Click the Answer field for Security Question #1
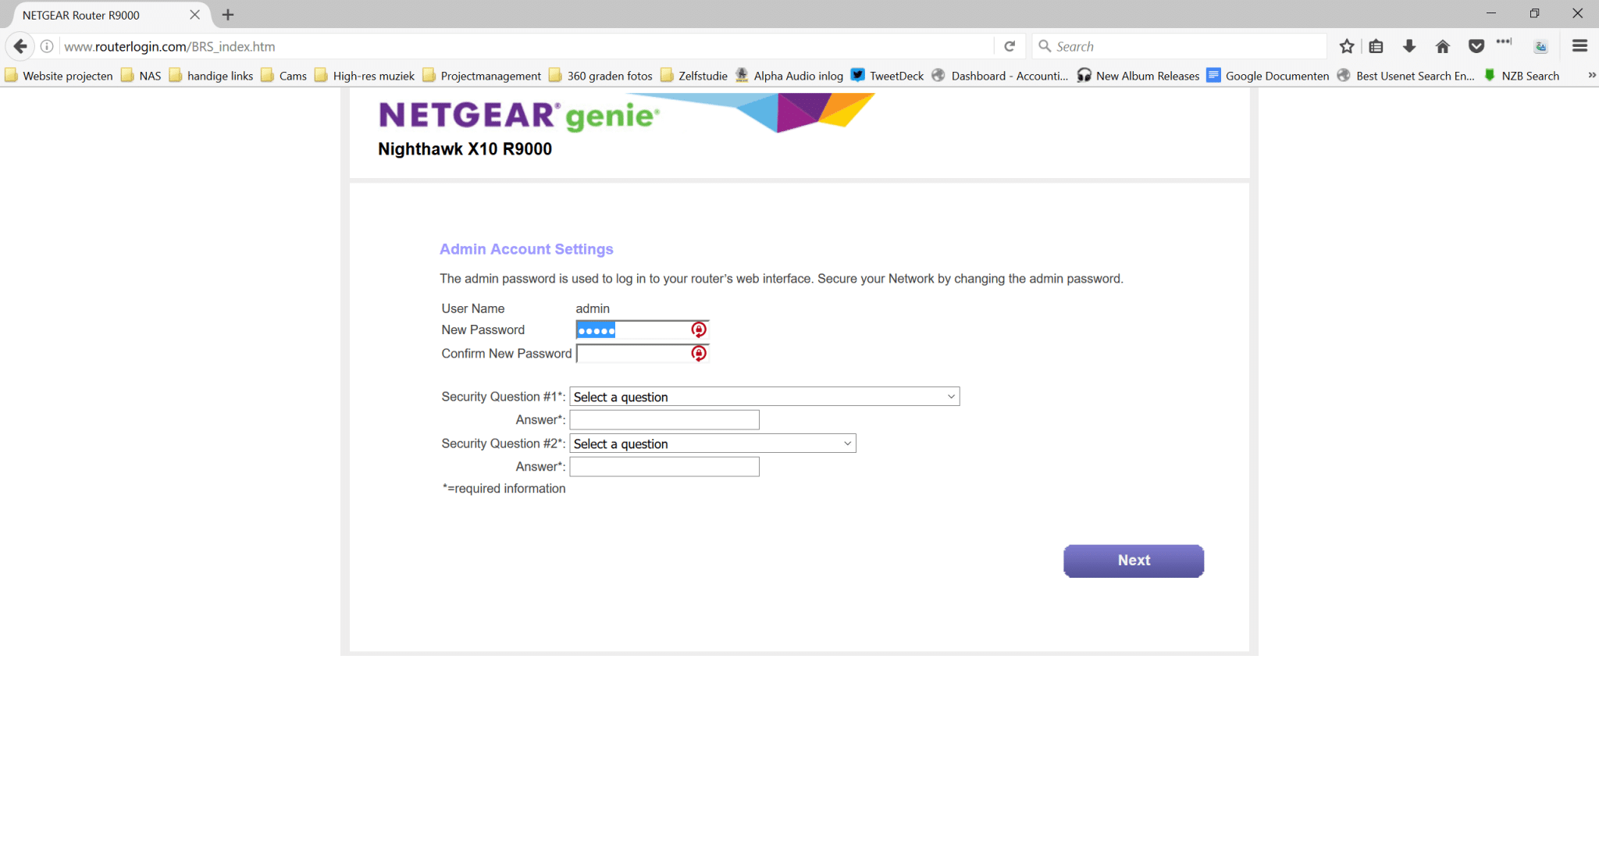Viewport: 1599px width, 862px height. tap(664, 420)
